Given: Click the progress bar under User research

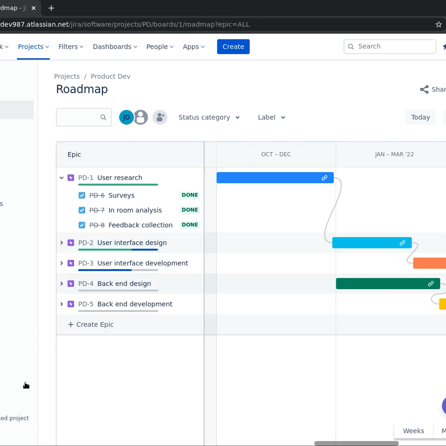Looking at the screenshot, I should 118,184.
